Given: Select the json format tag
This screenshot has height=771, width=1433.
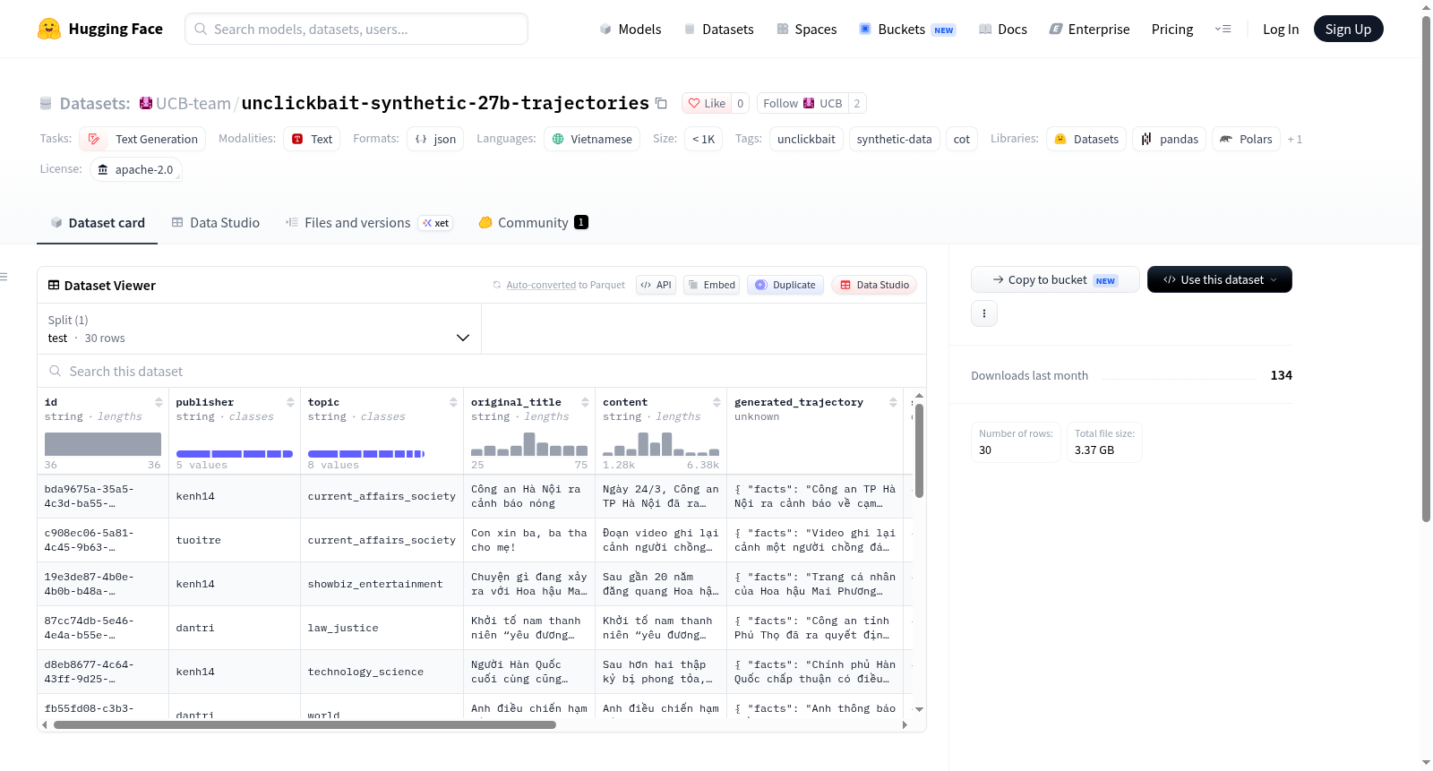Looking at the screenshot, I should (x=435, y=139).
